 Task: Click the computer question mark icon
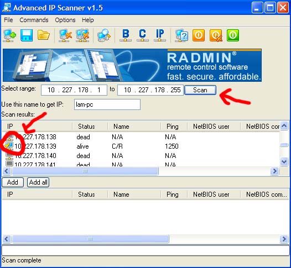pyautogui.click(x=181, y=35)
